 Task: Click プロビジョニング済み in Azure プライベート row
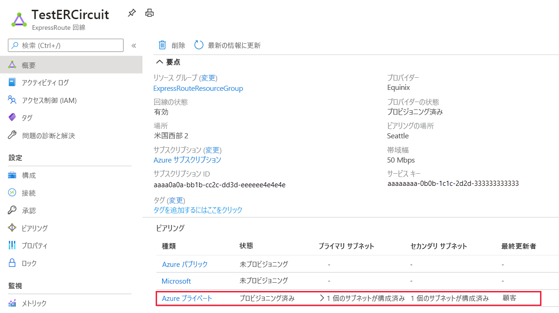[x=267, y=298]
